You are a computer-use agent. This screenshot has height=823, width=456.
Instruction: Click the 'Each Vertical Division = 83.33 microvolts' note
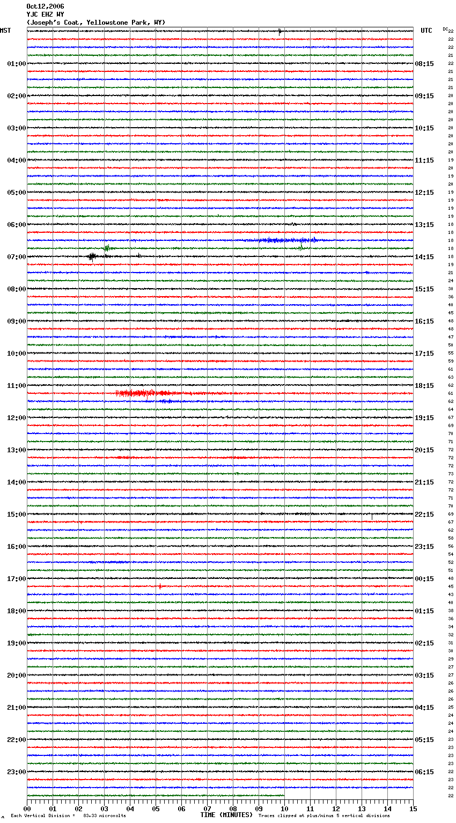[68, 815]
